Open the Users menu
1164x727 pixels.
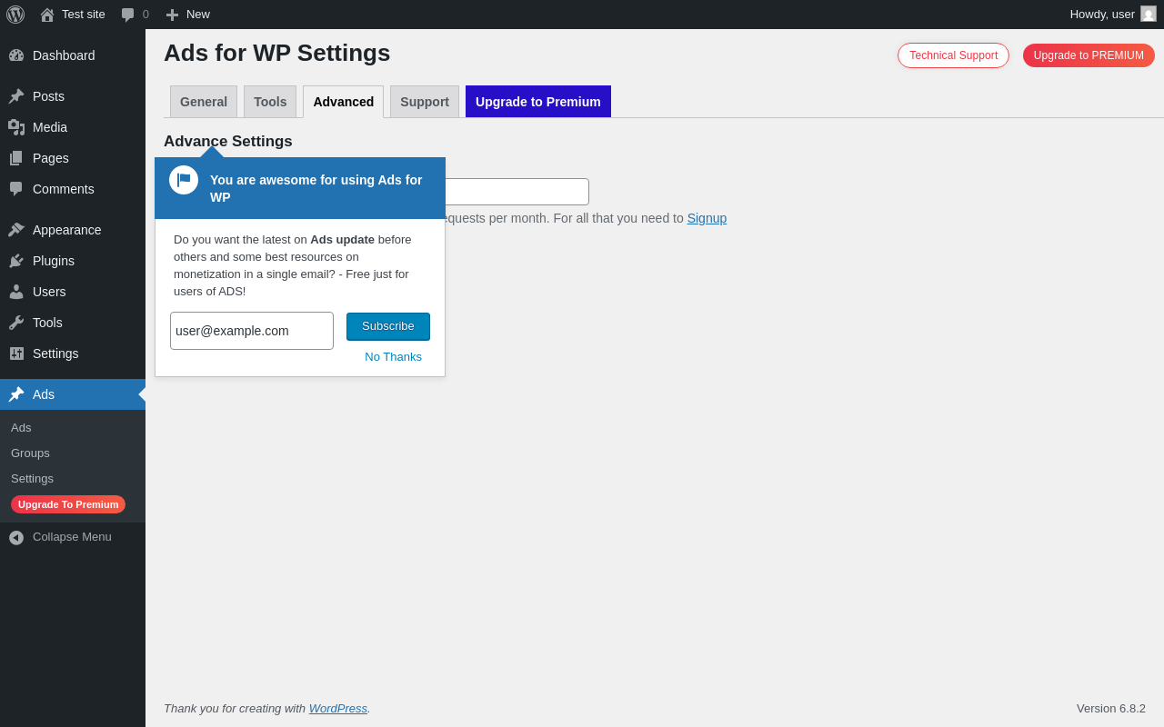coord(73,292)
